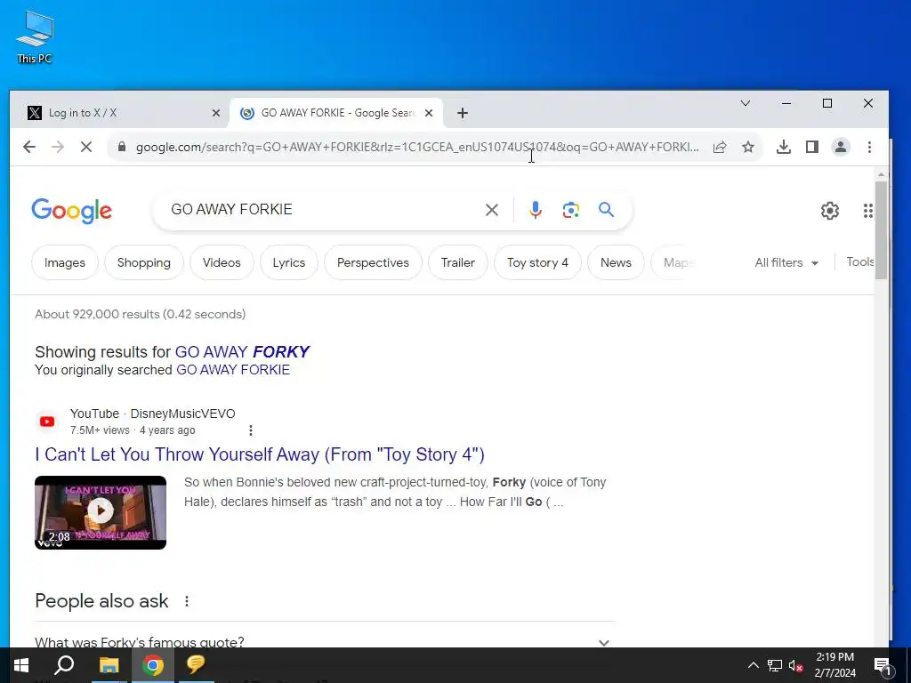Filter results by Shopping
This screenshot has height=683, width=911.
[x=144, y=262]
